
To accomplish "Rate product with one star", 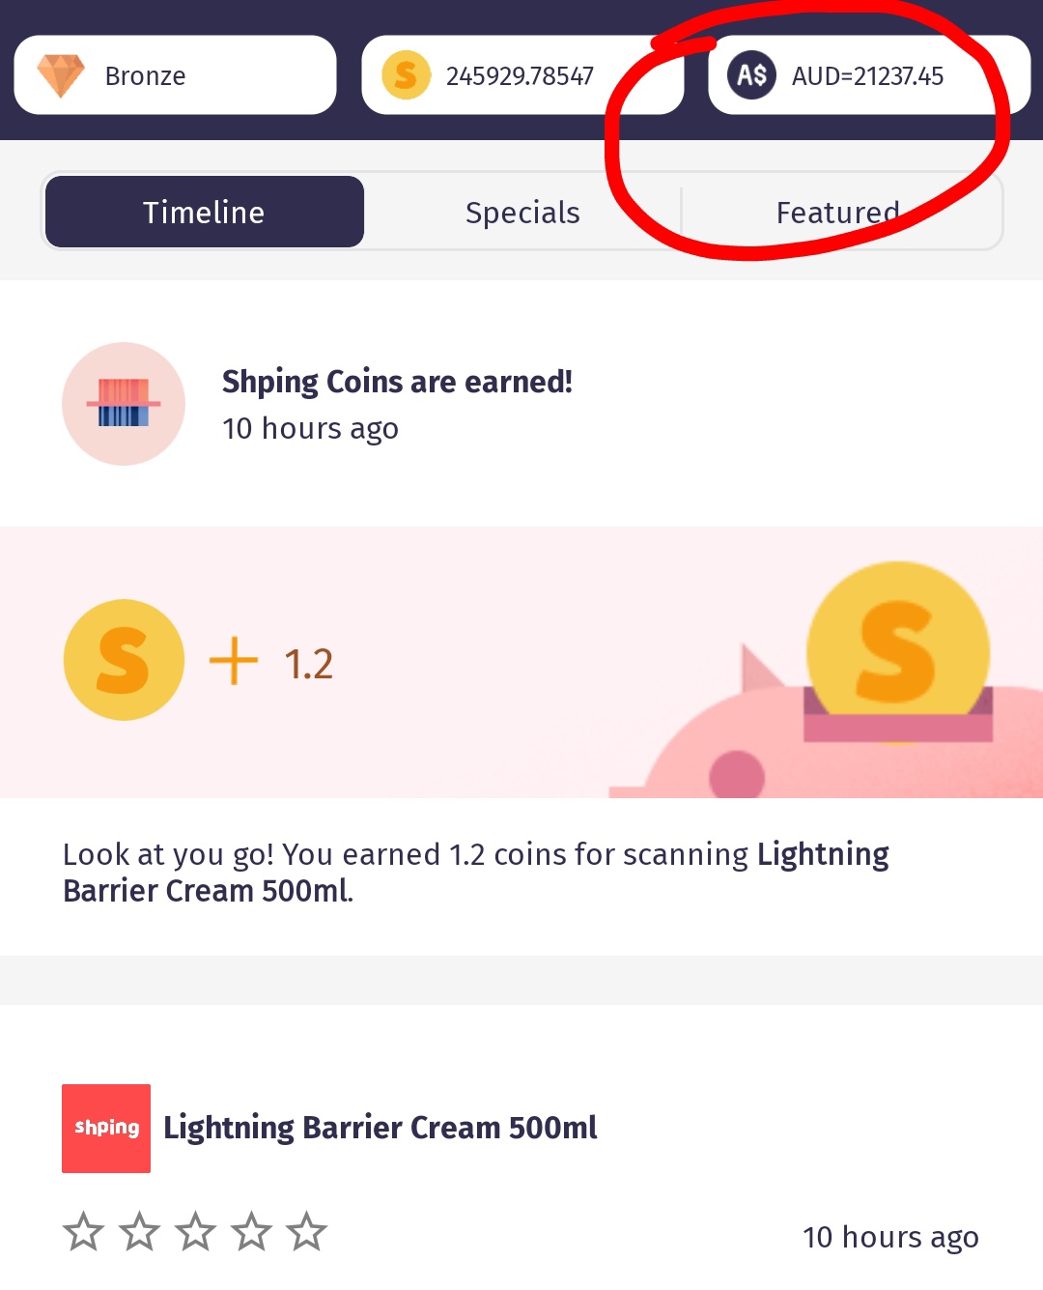I will click(x=83, y=1232).
